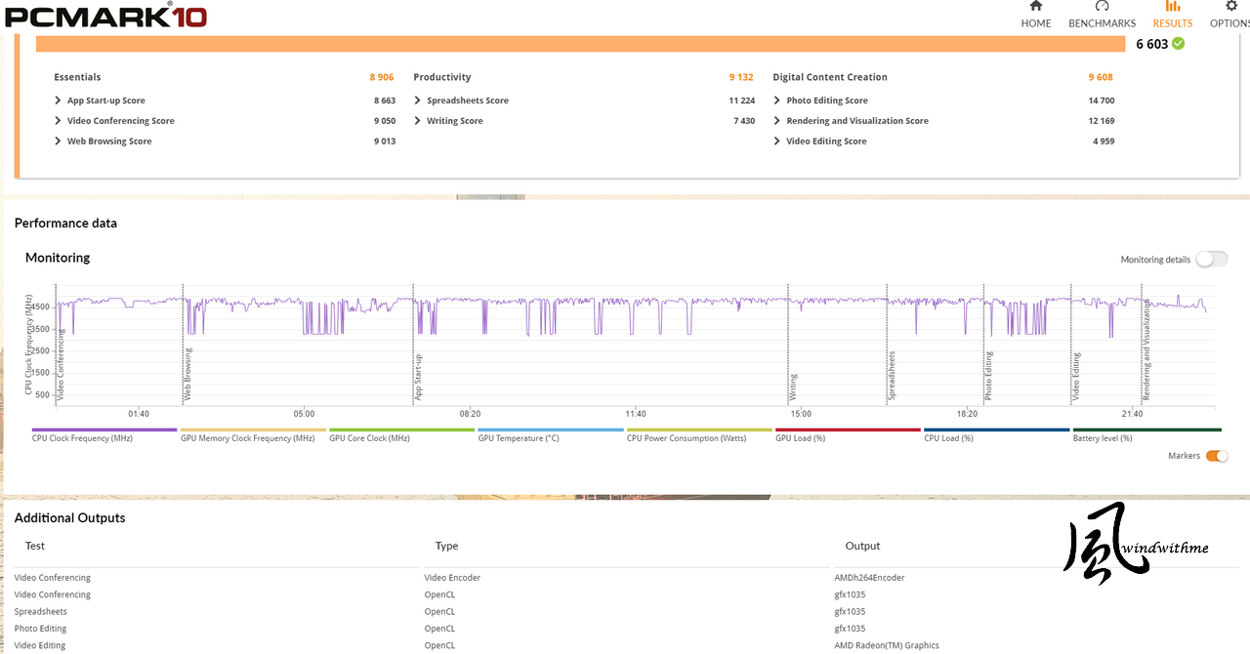Click the green validation checkmark beside score
The width and height of the screenshot is (1250, 654).
[1179, 44]
